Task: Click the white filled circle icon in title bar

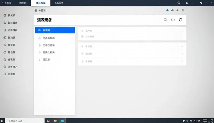Action: pyautogui.click(x=201, y=3)
